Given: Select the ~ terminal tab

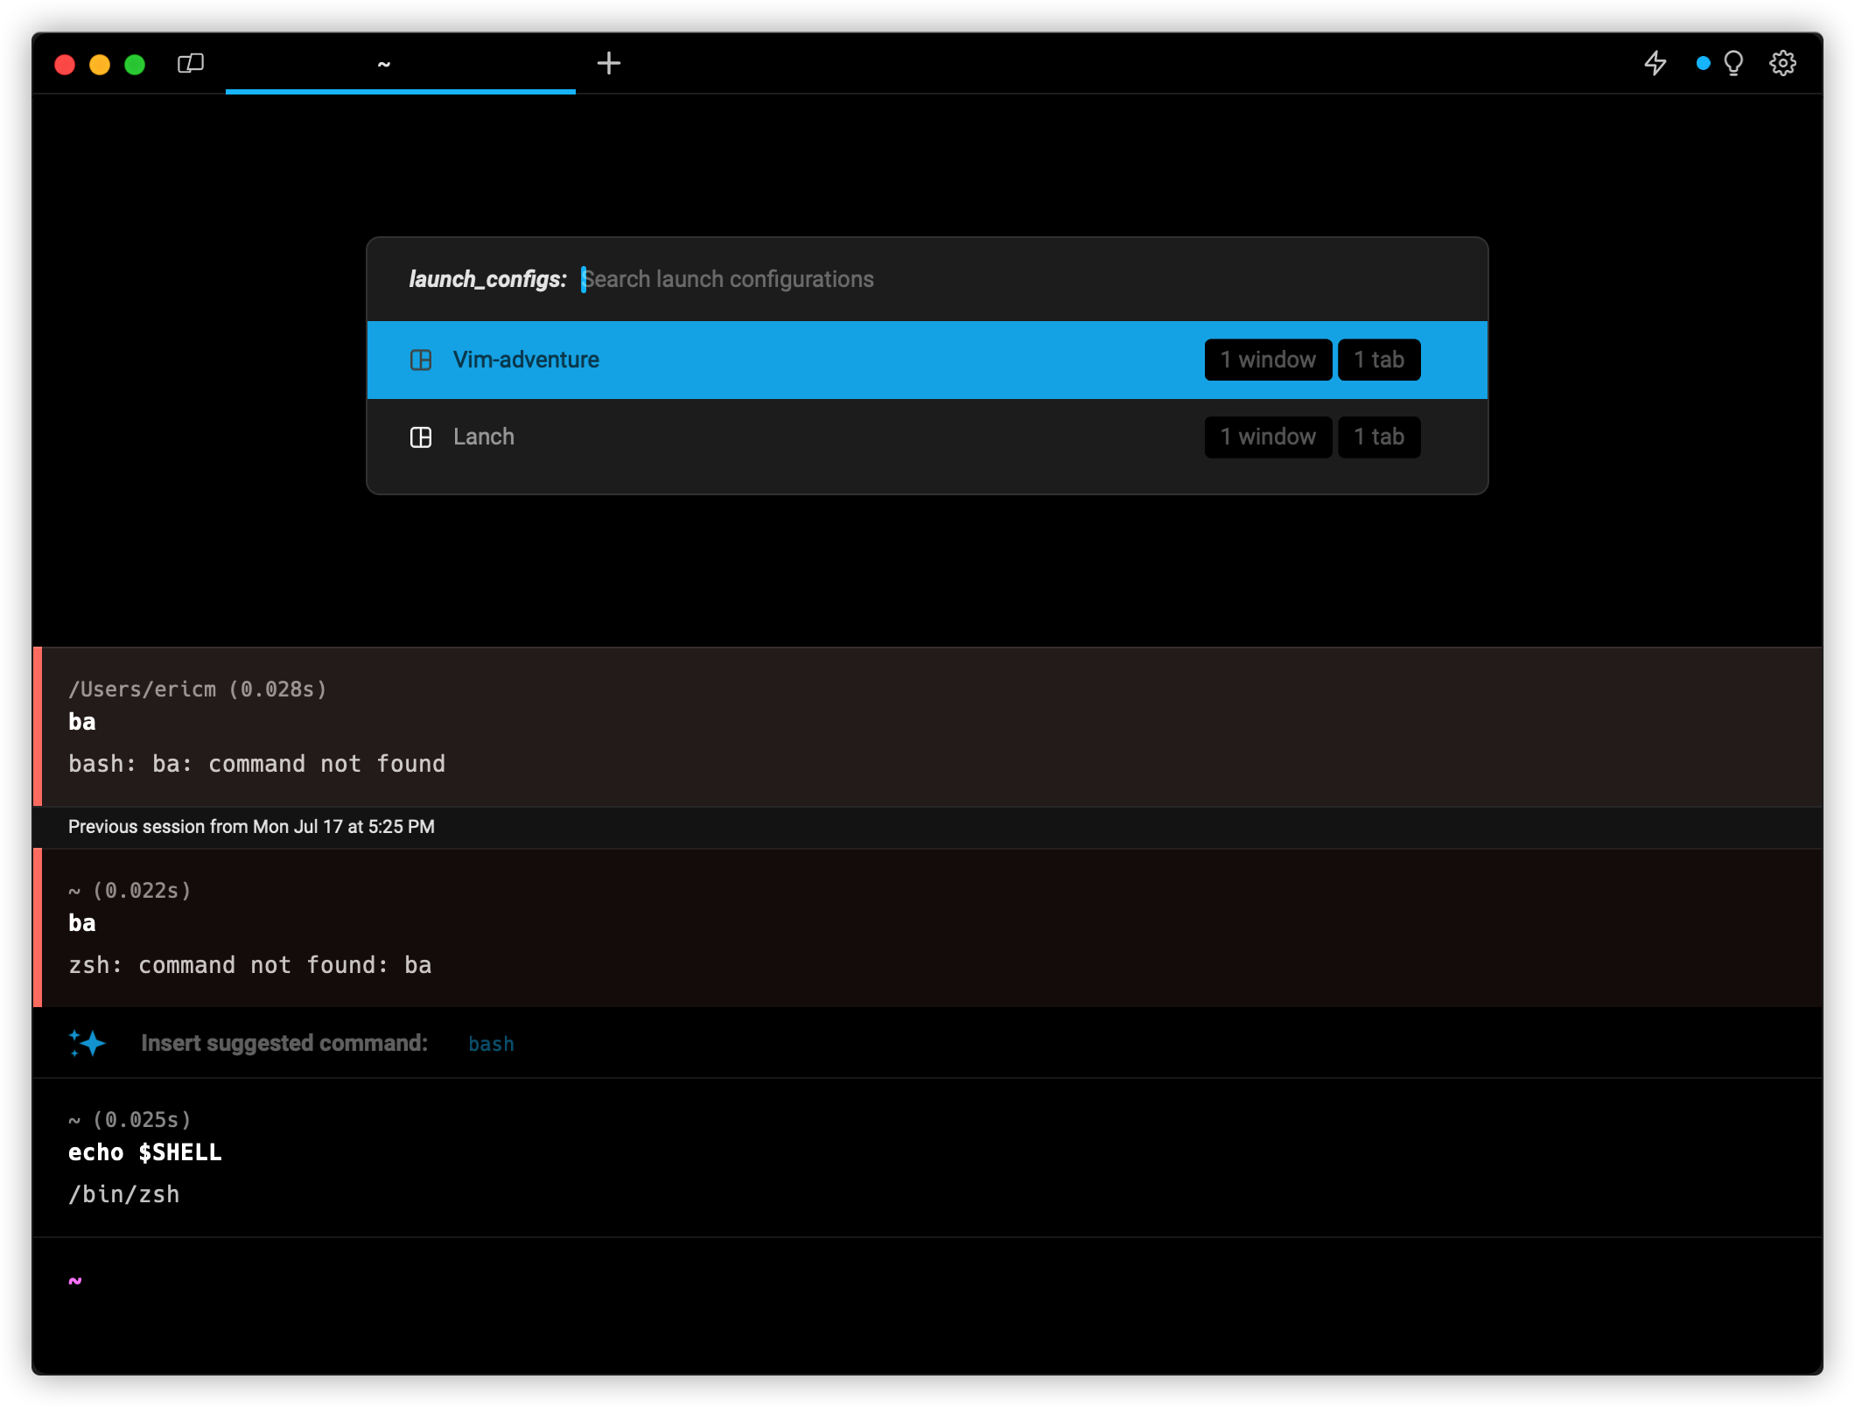Looking at the screenshot, I should 383,63.
